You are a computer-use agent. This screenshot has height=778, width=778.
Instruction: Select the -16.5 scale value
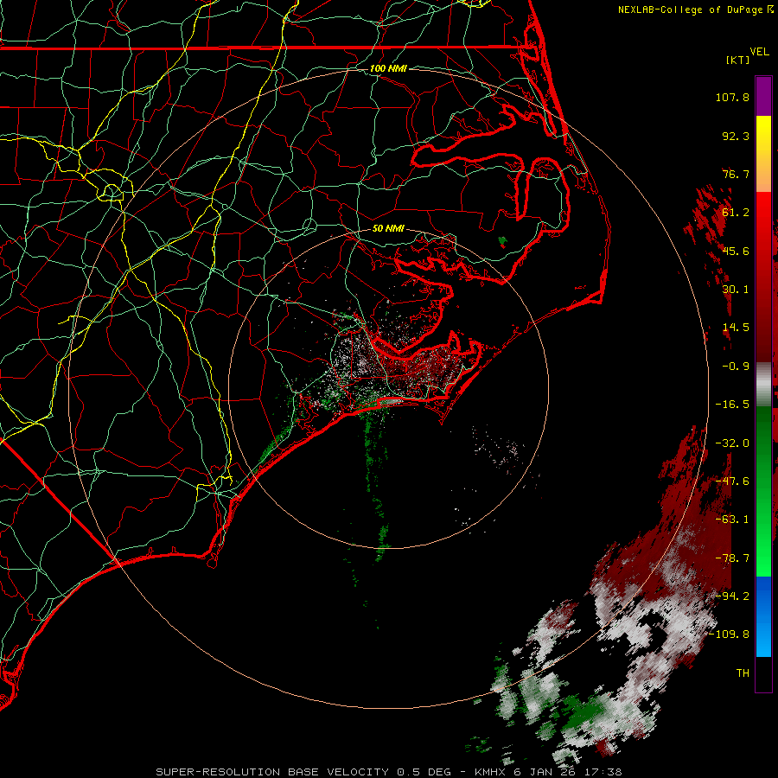click(732, 405)
